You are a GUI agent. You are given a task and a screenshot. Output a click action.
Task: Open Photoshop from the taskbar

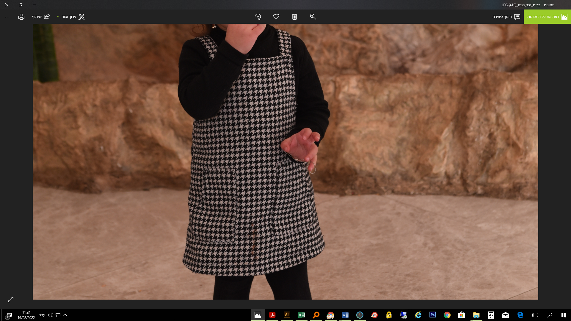(x=432, y=315)
